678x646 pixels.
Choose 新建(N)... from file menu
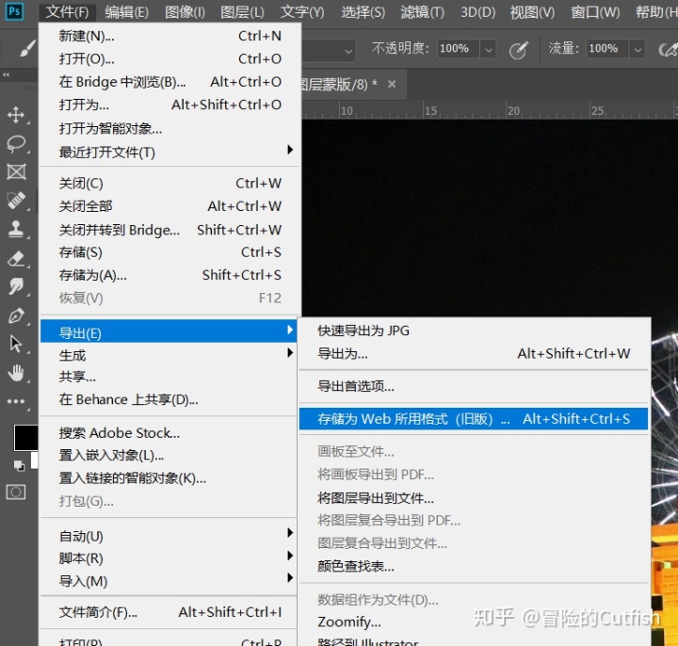169,36
